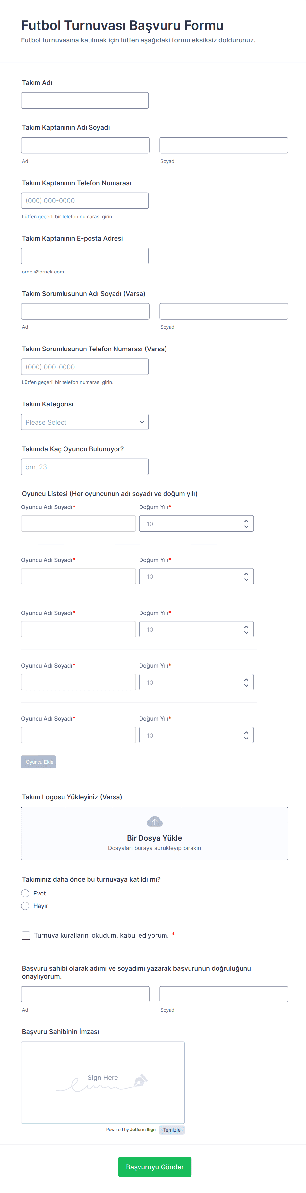Click the cloud upload icon
Image resolution: width=306 pixels, height=1193 pixels.
pyautogui.click(x=154, y=821)
